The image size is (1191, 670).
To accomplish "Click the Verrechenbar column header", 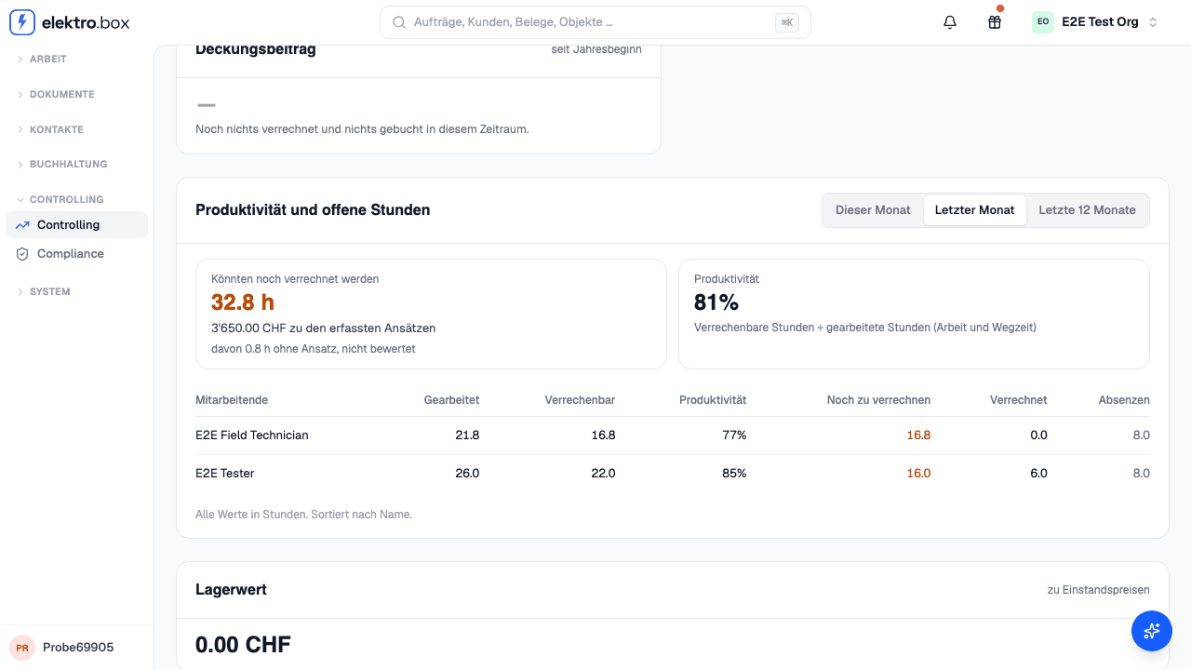I will [x=580, y=400].
